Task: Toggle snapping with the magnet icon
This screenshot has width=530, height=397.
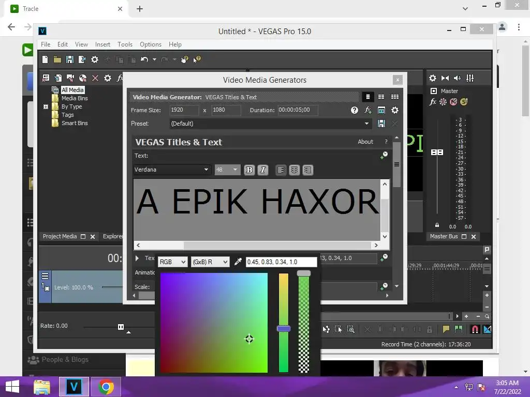Action: 475,329
